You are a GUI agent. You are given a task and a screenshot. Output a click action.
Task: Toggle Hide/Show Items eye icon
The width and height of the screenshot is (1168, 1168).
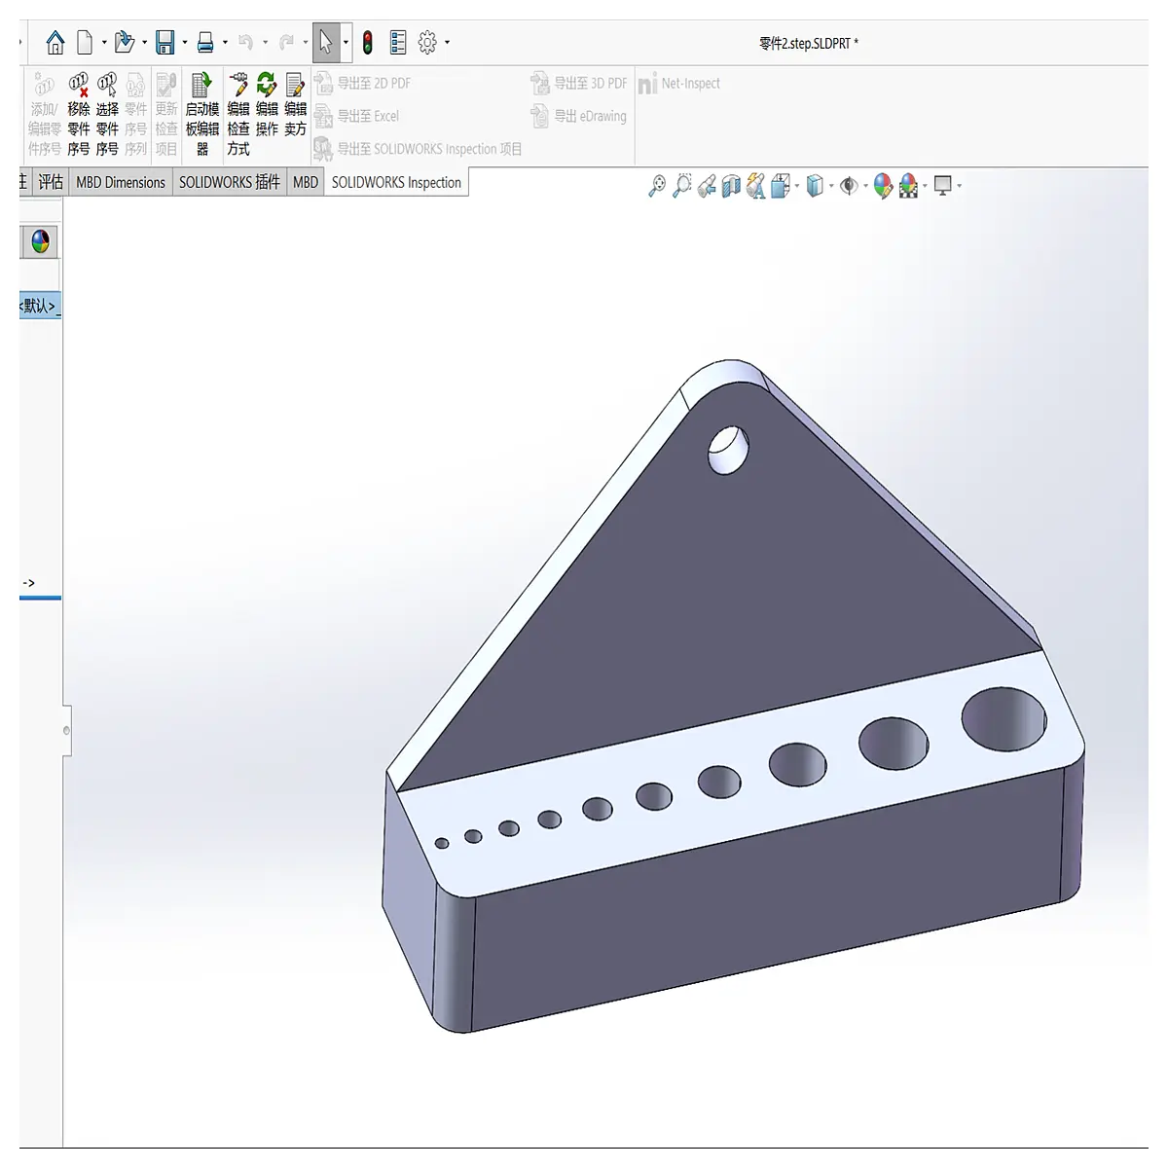pos(849,185)
